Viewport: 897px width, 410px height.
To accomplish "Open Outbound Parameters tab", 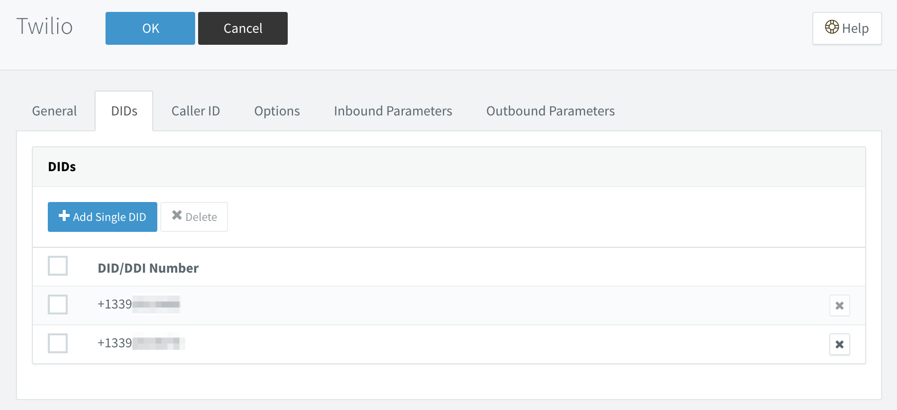I will [551, 111].
